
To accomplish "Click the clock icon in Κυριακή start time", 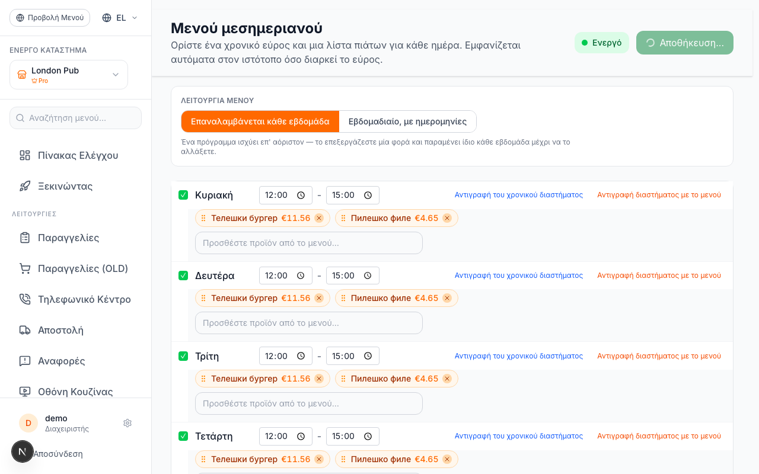I will pyautogui.click(x=301, y=195).
